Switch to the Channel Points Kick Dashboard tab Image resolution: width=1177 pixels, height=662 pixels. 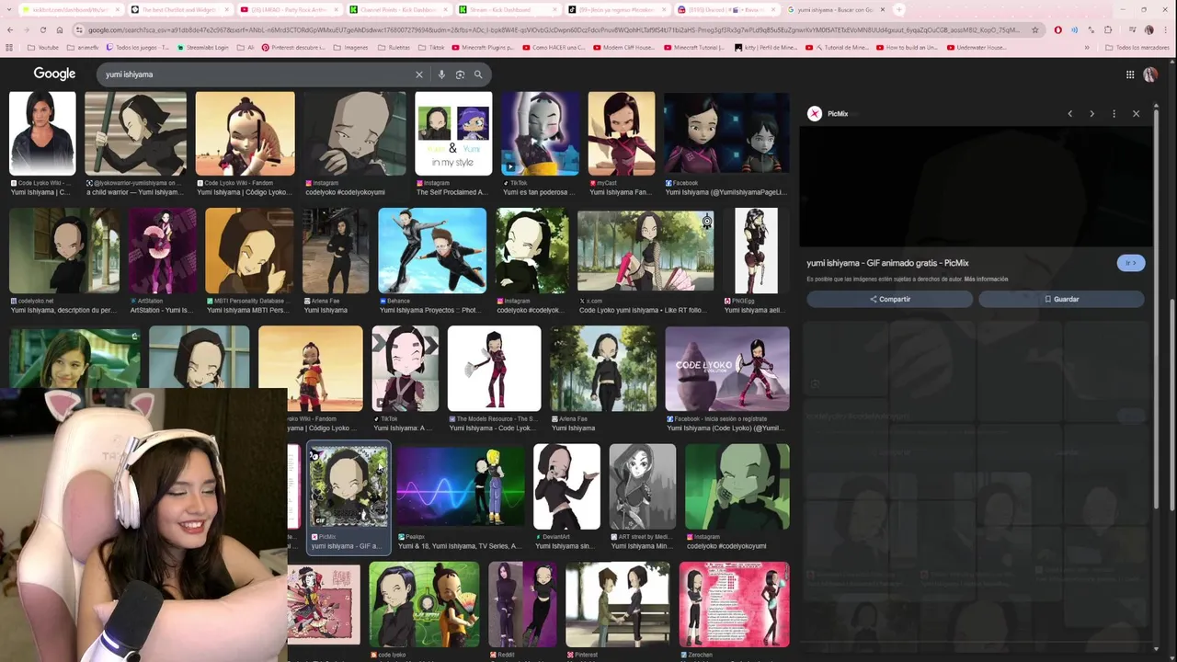(x=400, y=9)
